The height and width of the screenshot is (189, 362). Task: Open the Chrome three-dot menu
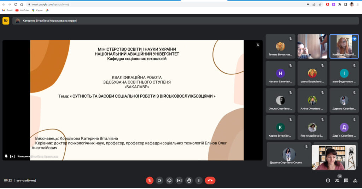[358, 4]
